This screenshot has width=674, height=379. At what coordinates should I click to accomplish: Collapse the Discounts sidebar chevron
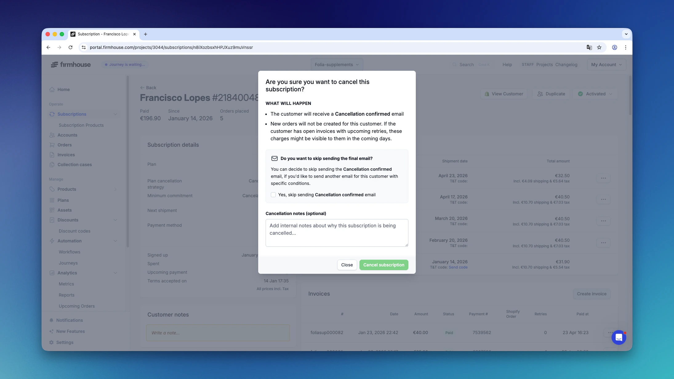coord(115,220)
